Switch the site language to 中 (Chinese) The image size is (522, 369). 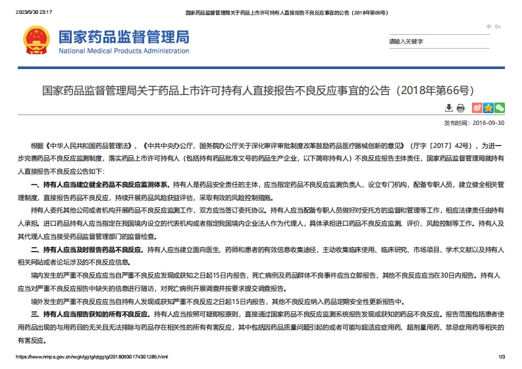click(x=488, y=26)
